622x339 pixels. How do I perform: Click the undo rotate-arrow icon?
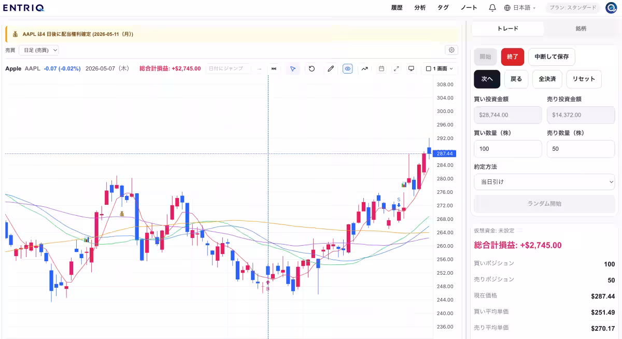(312, 68)
